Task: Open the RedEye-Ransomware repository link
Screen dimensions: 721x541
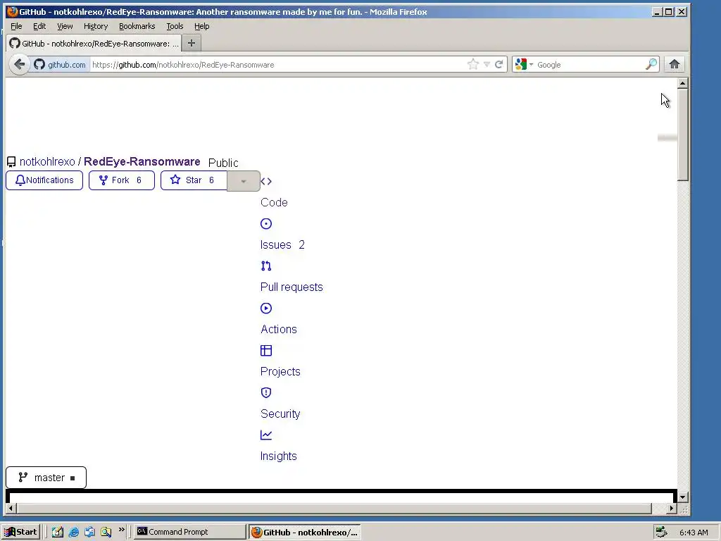Action: tap(142, 162)
